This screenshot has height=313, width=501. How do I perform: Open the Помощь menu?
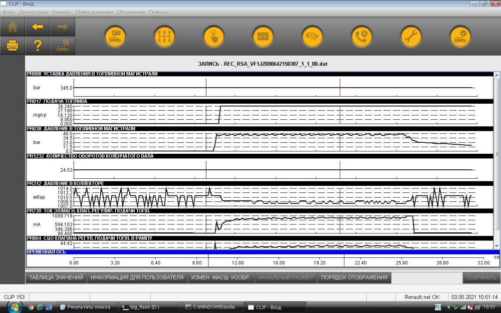click(159, 12)
